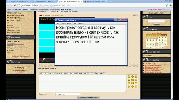
Task: Open the browser wrench settings menu
Action: point(171,6)
